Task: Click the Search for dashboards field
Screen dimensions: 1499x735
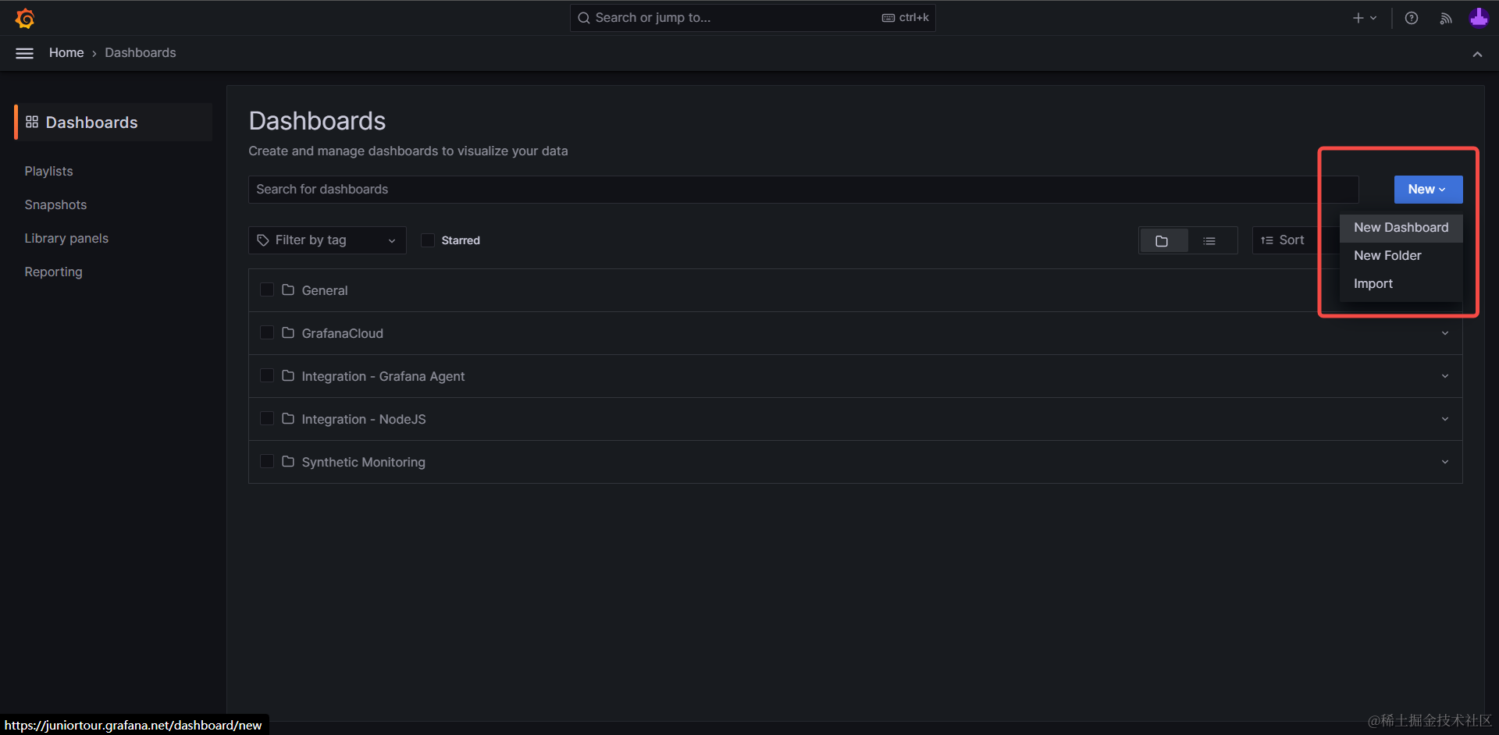Action: pos(781,190)
